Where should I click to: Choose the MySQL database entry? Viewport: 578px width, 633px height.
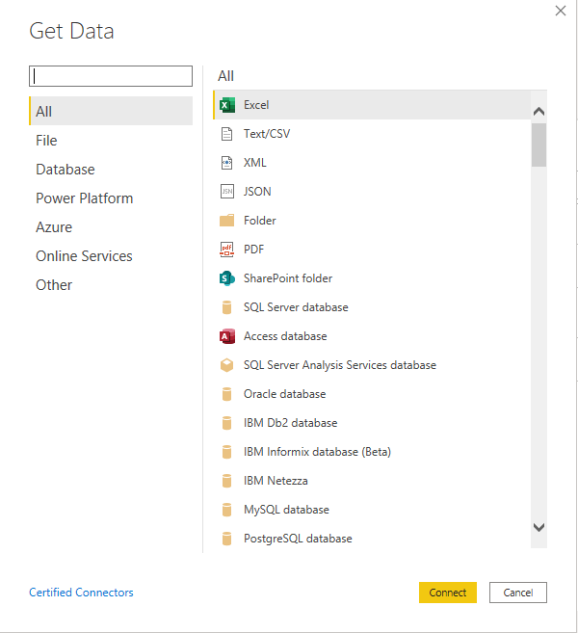click(x=286, y=510)
